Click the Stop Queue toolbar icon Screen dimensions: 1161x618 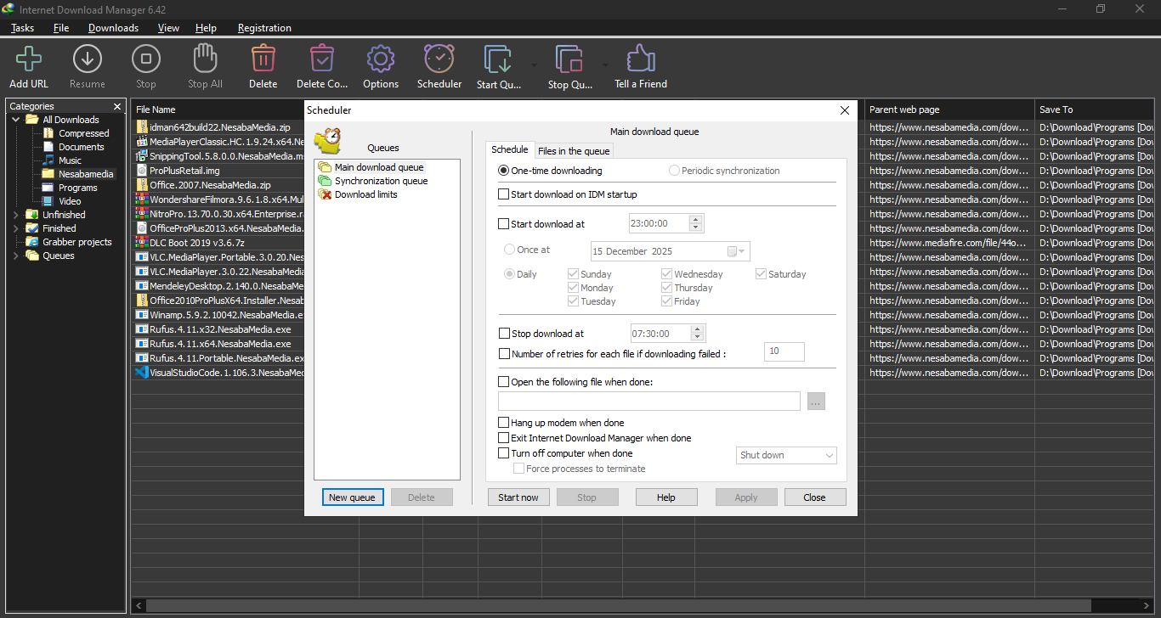coord(569,59)
